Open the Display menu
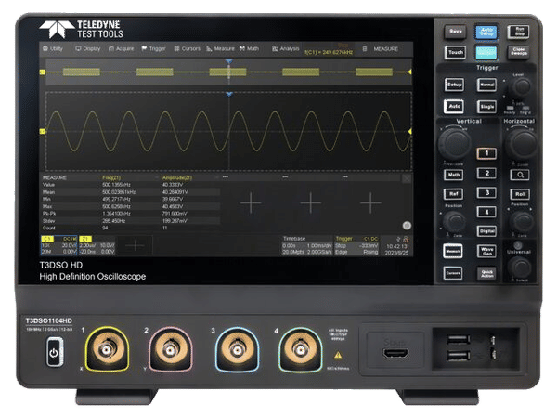The width and height of the screenshot is (557, 418). point(88,48)
